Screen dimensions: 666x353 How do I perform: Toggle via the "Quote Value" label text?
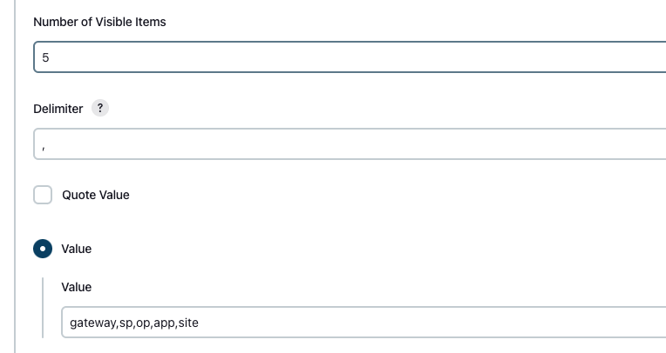point(96,195)
